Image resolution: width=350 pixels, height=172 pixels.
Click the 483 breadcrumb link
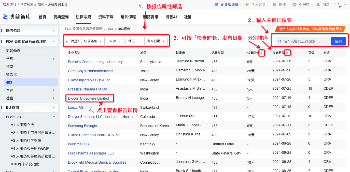coord(110,29)
